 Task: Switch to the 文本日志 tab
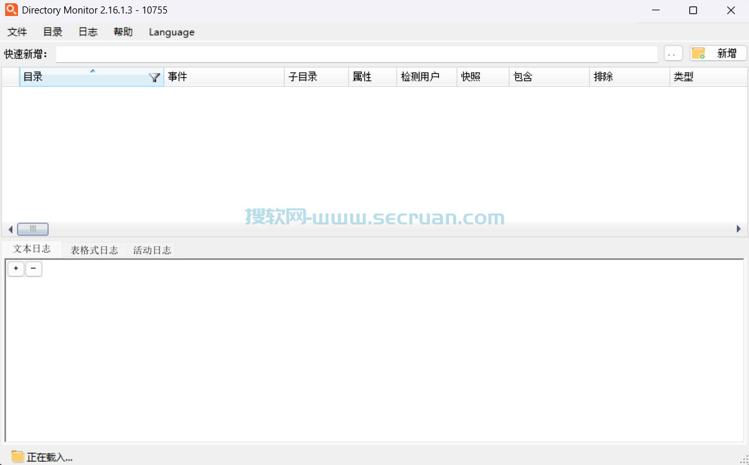pos(31,249)
